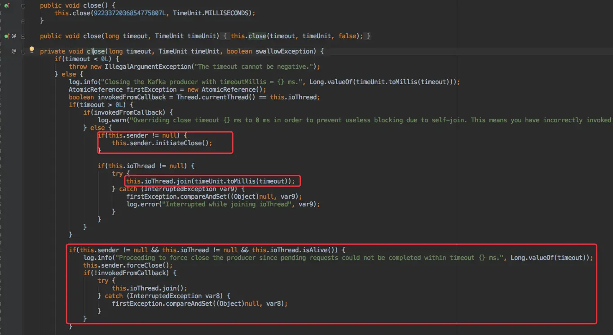Screen dimensions: 613x335
Task: Open the yellow lightbulb quick-fix icon
Action: pyautogui.click(x=31, y=50)
